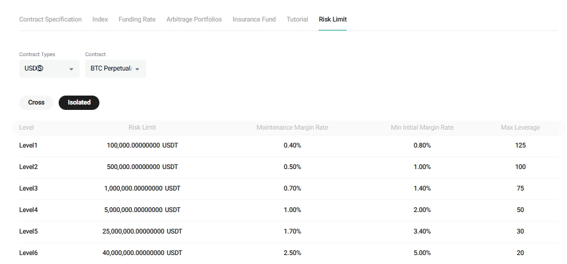Click the Level5 25,000,000 USDT value
567x264 pixels.
(142, 231)
